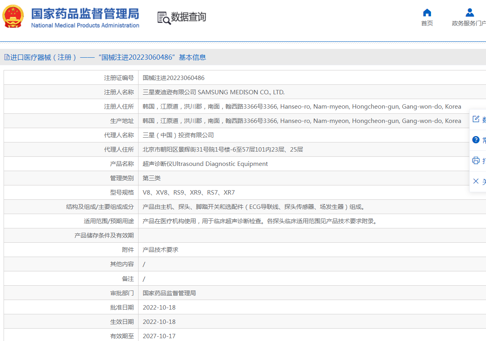Open 政务服务门户 user icon
The image size is (486, 341).
pos(470,12)
